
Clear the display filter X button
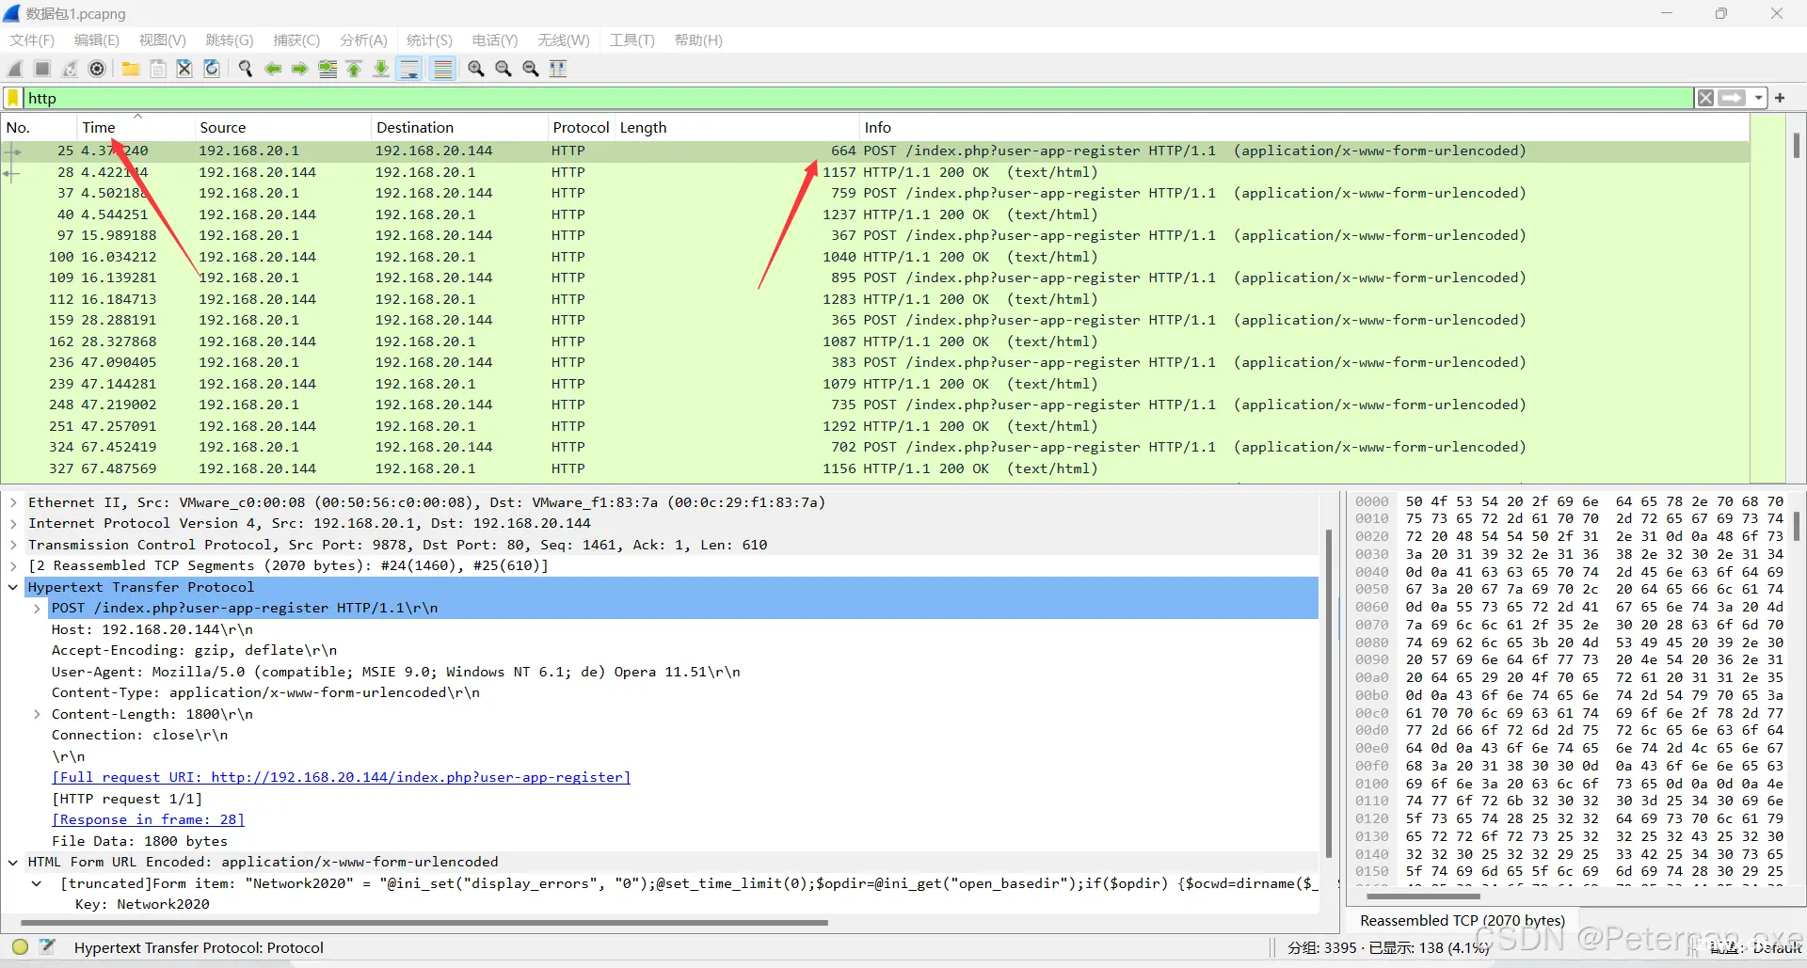[x=1705, y=98]
